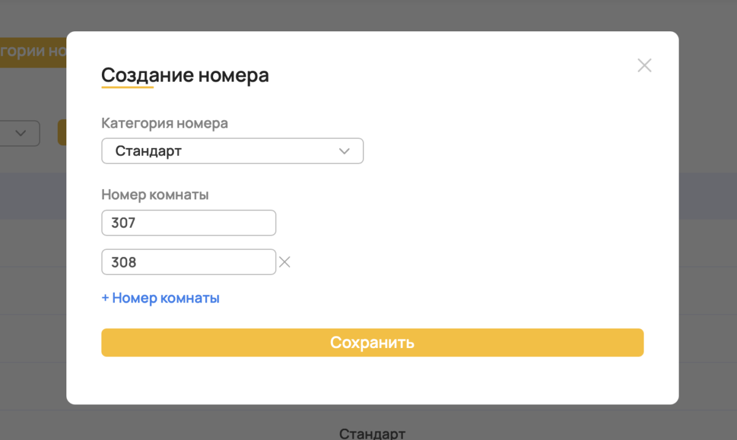This screenshot has width=737, height=440.
Task: Click the X beside the second room field
Action: [284, 262]
